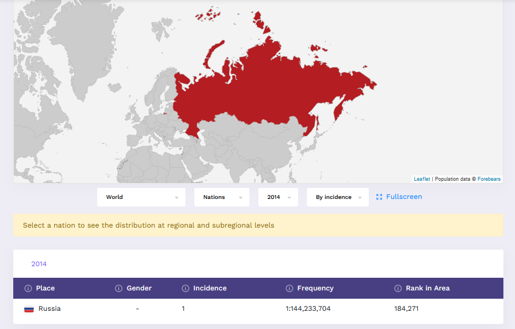Click the info icon beside Place

click(28, 288)
